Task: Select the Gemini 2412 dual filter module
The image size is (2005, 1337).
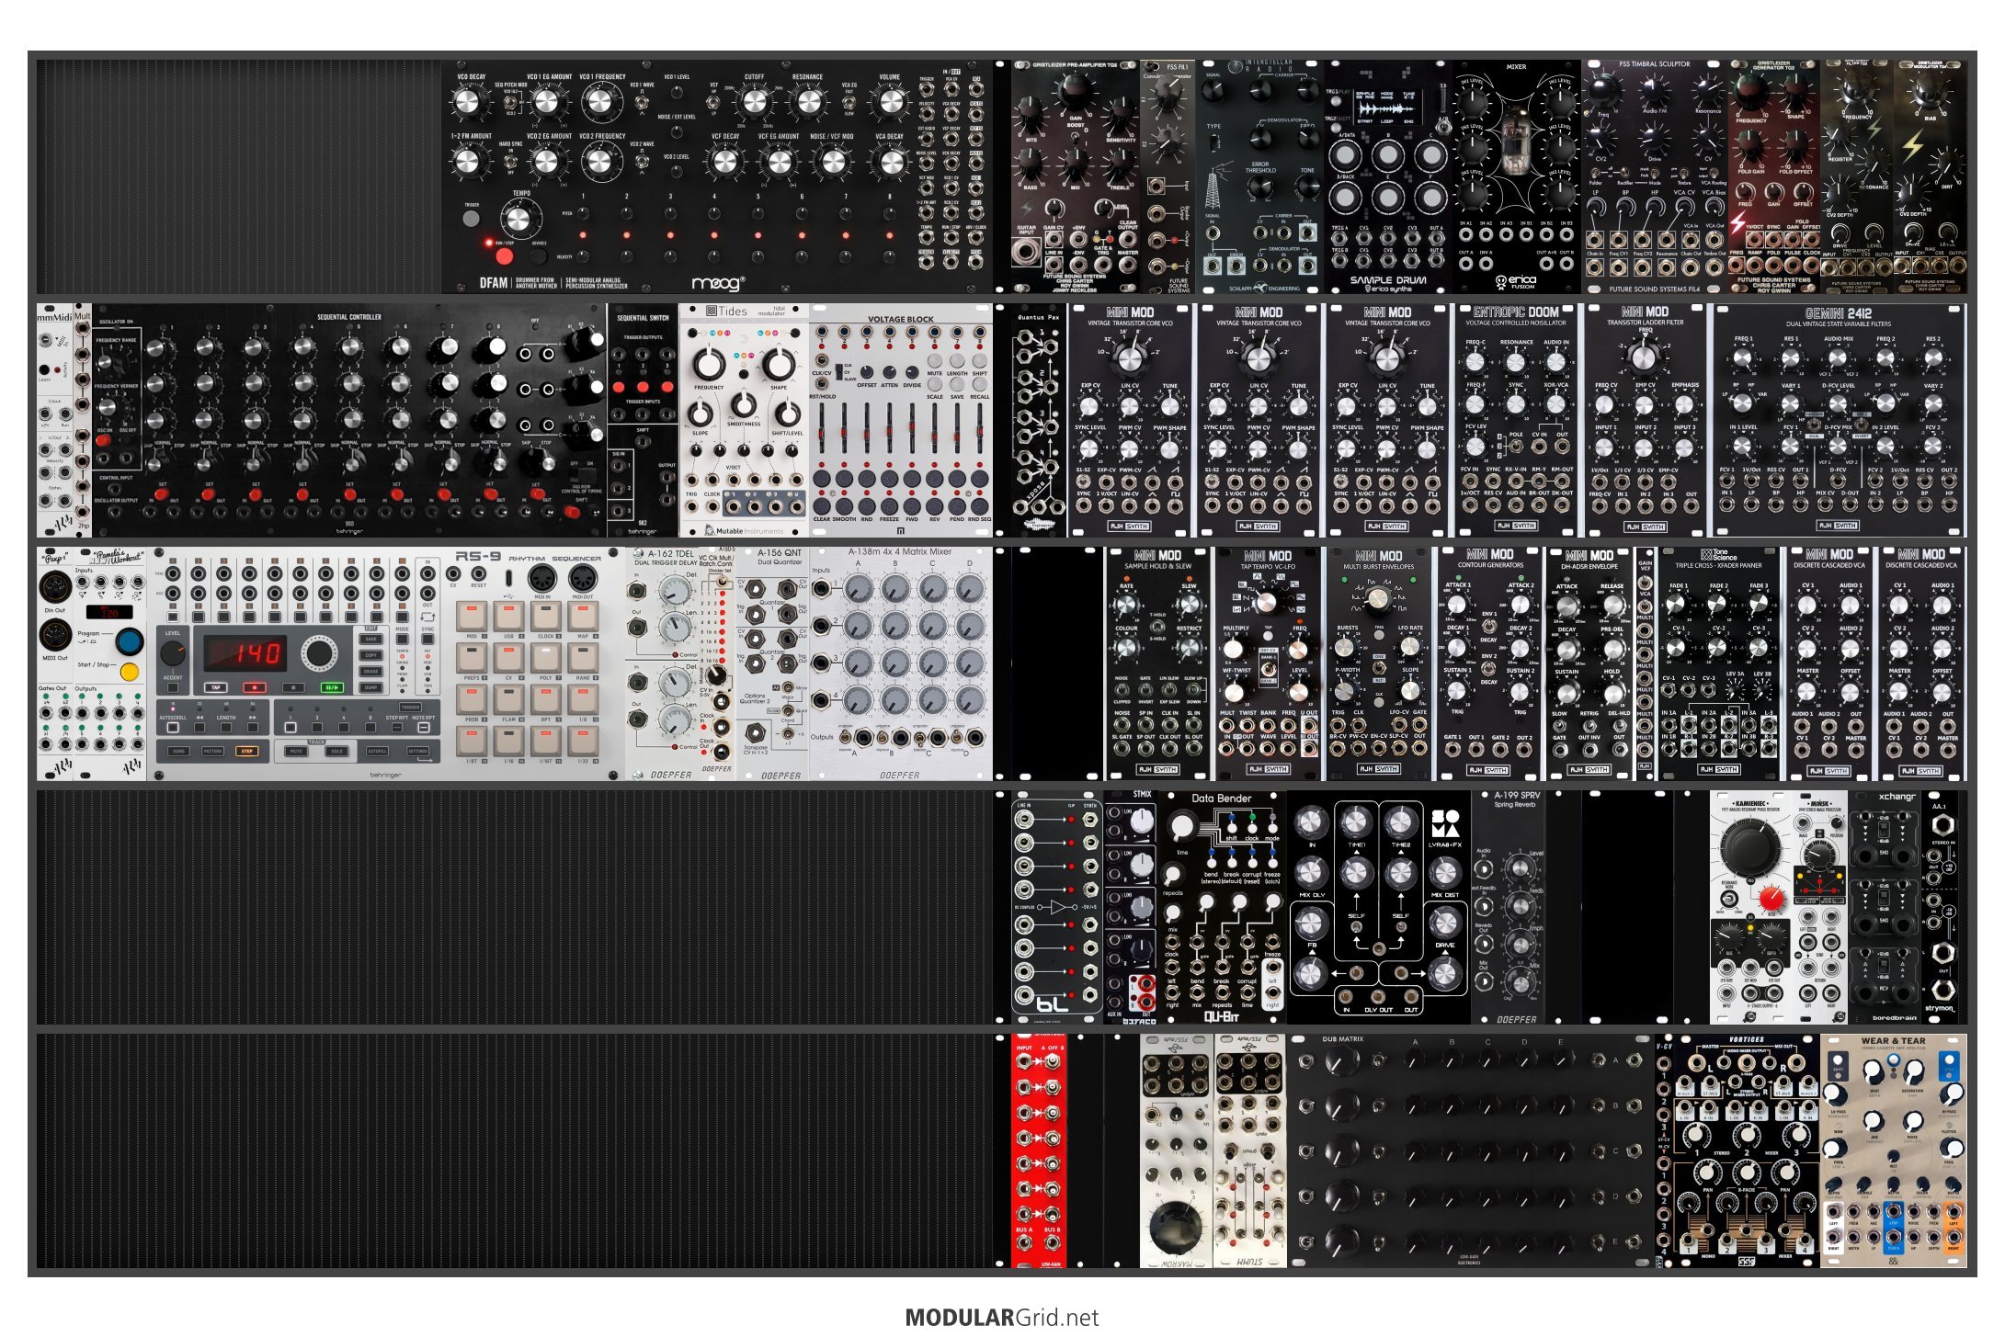Action: click(x=1838, y=421)
